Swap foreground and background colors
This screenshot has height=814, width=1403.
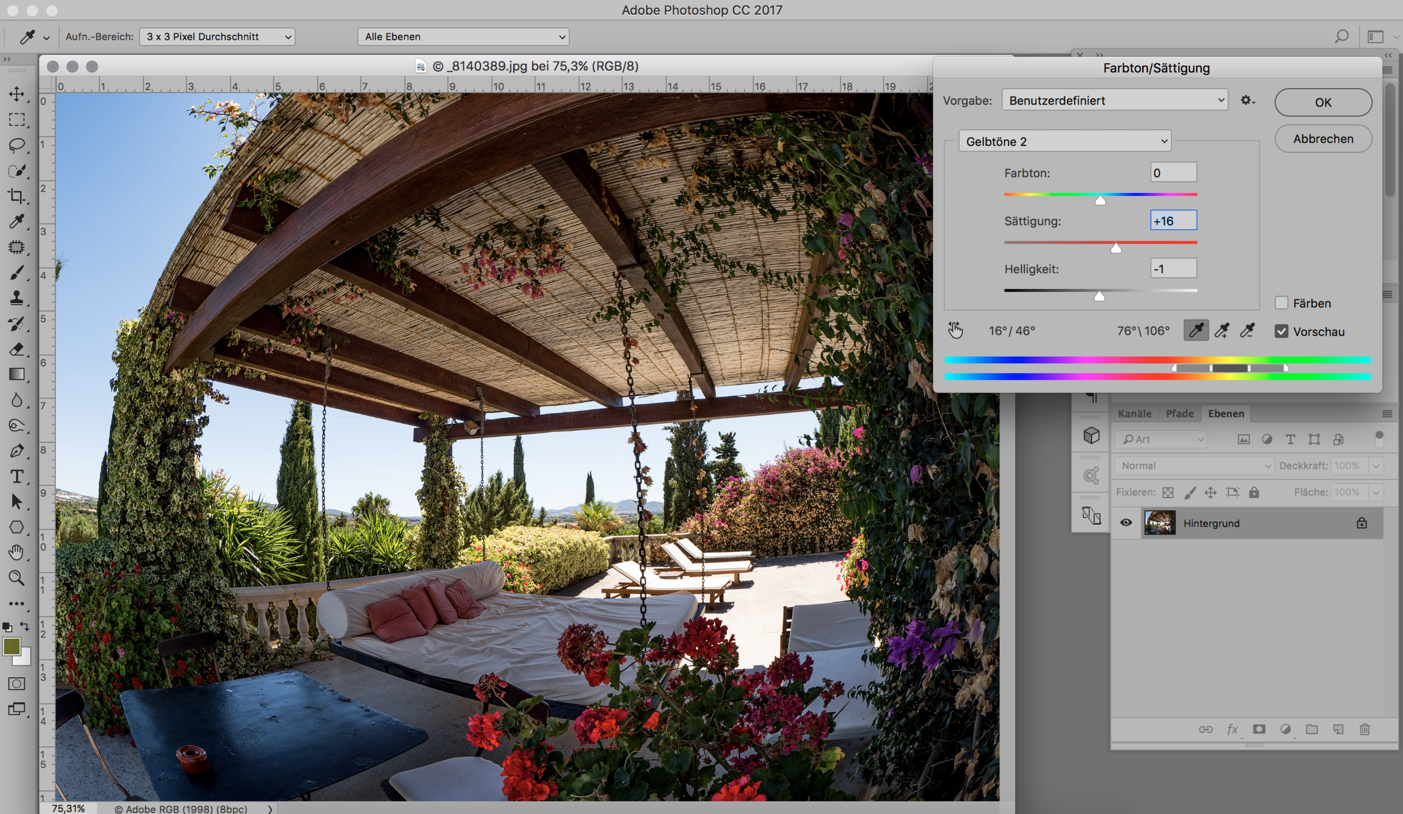(x=25, y=625)
